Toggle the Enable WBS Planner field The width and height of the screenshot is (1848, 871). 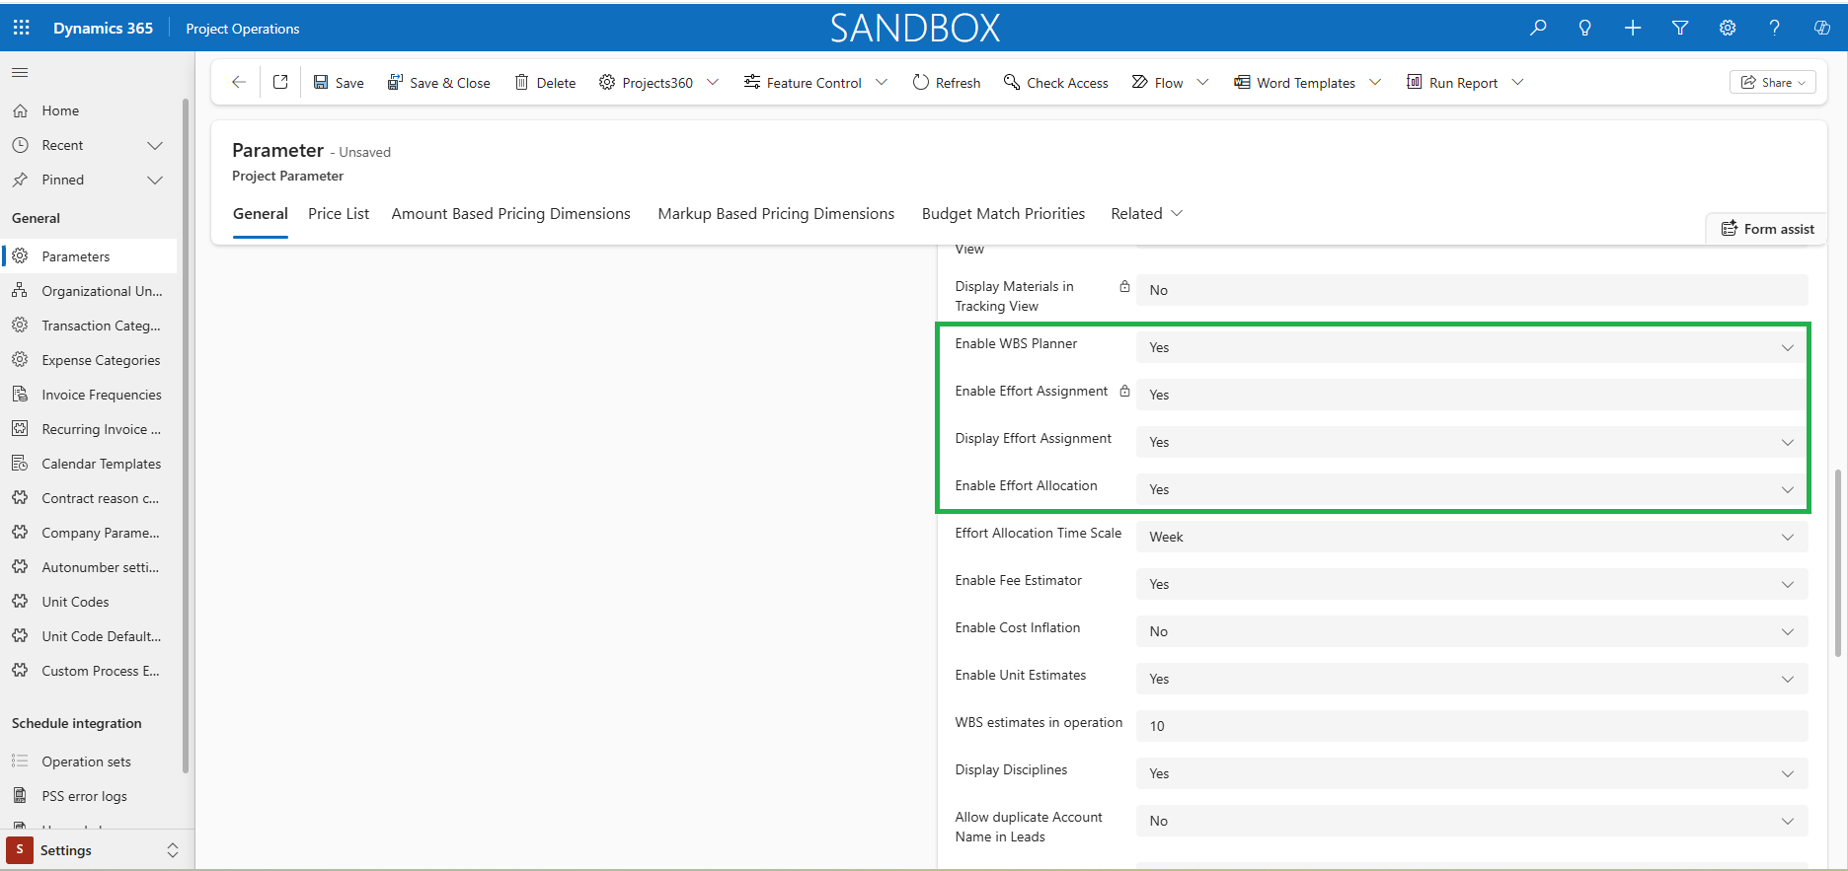(x=1471, y=347)
